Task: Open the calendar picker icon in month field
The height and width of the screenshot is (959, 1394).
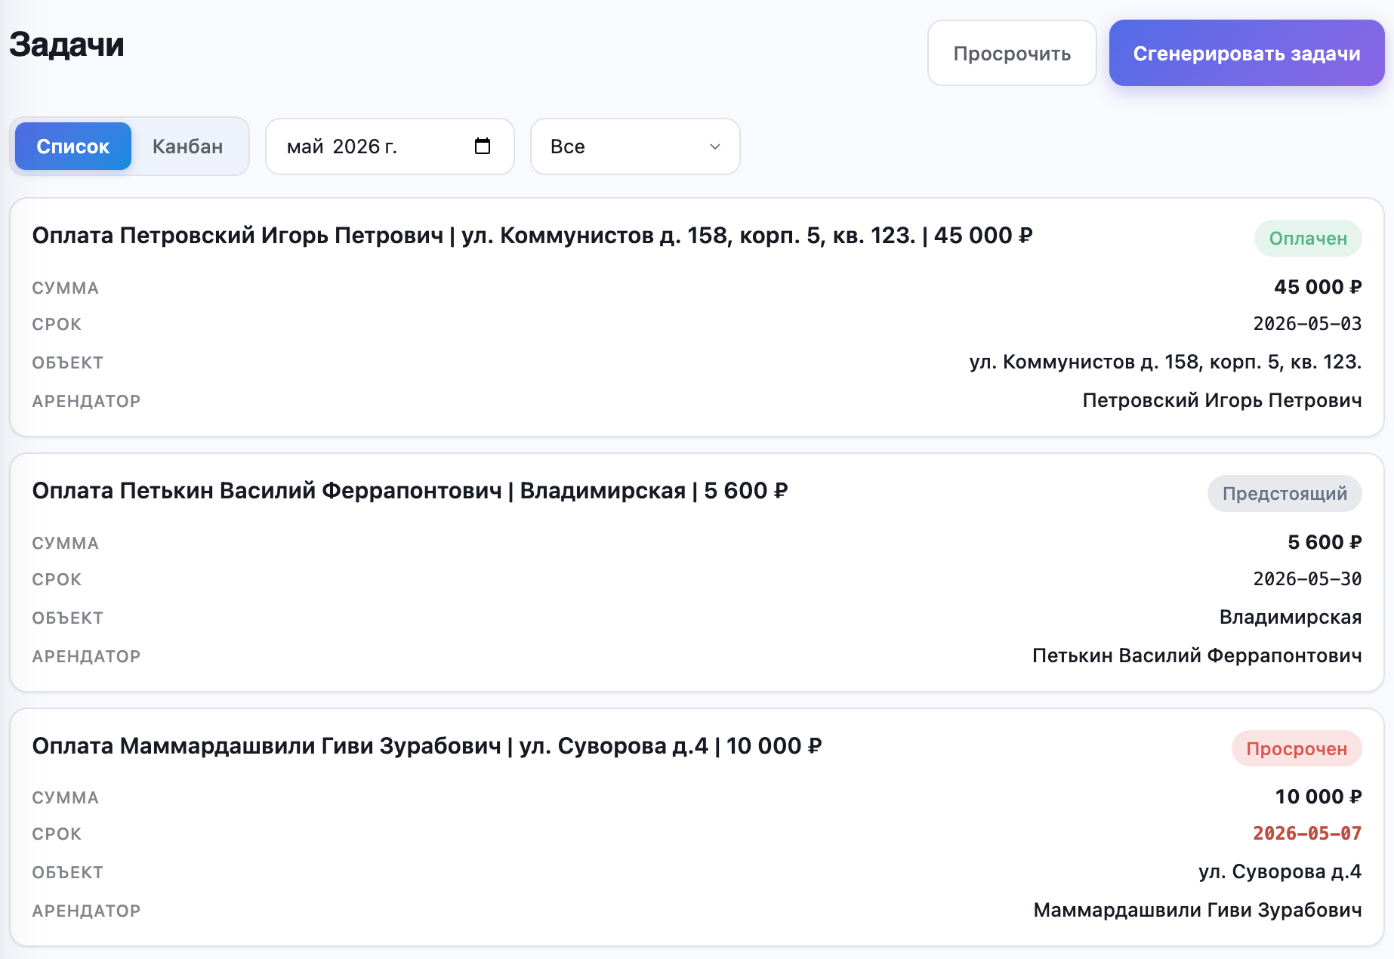Action: coord(483,146)
